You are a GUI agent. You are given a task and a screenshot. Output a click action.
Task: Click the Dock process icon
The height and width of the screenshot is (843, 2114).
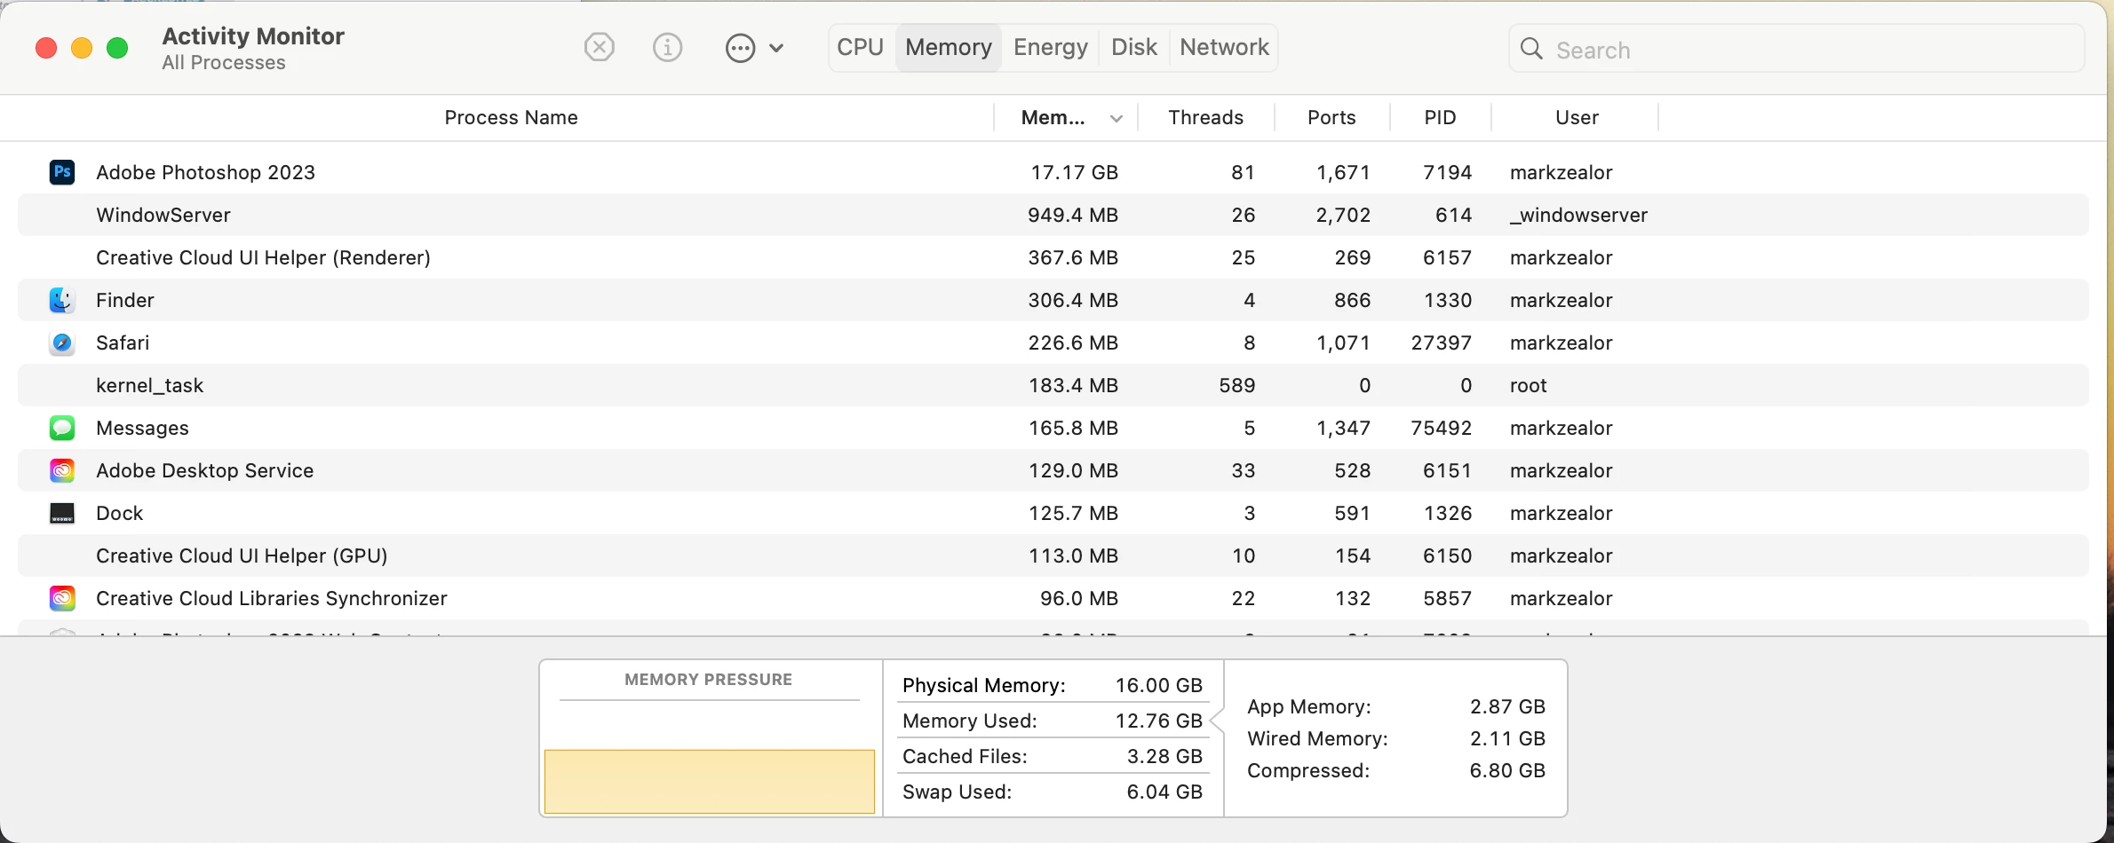[x=62, y=513]
